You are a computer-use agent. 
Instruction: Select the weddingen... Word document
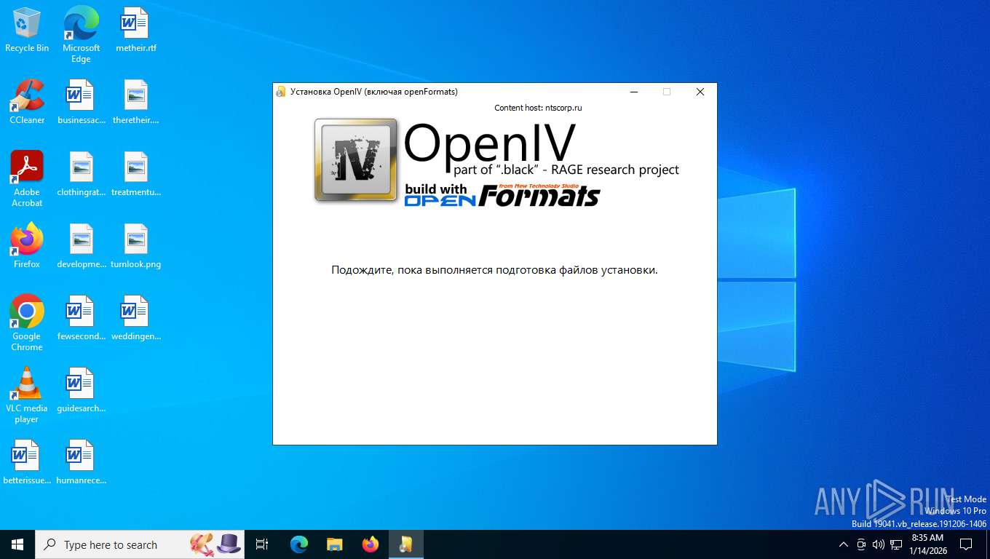[136, 319]
